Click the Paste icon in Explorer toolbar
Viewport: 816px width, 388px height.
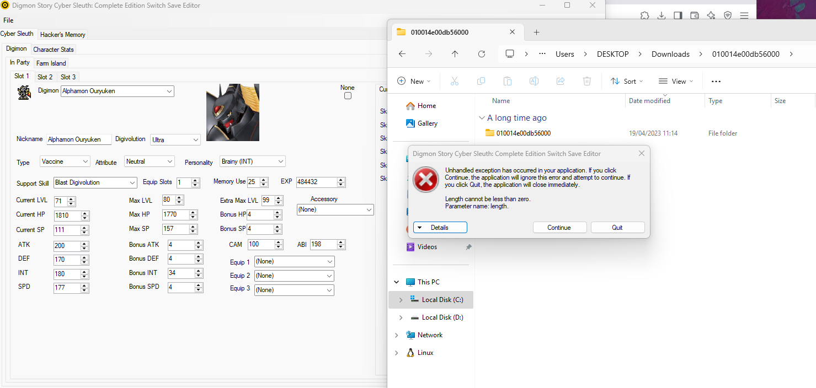pyautogui.click(x=508, y=81)
